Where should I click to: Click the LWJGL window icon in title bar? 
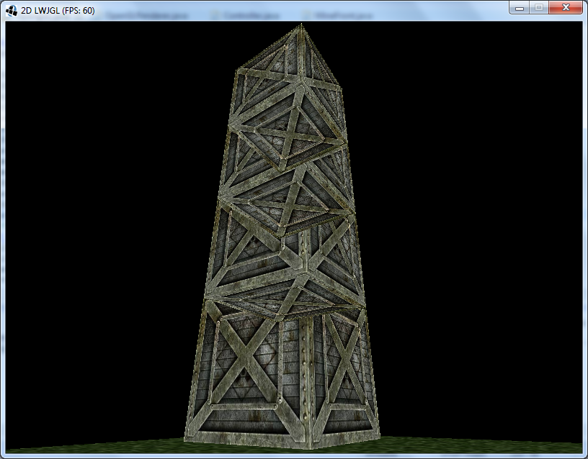pos(12,11)
